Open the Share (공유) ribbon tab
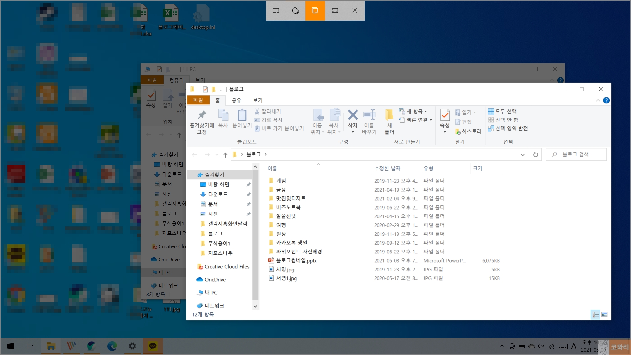The width and height of the screenshot is (631, 355). tap(236, 100)
